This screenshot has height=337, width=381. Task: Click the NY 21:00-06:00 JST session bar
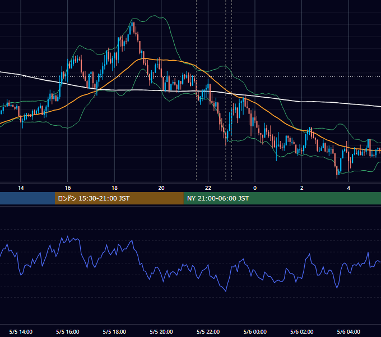tap(282, 198)
